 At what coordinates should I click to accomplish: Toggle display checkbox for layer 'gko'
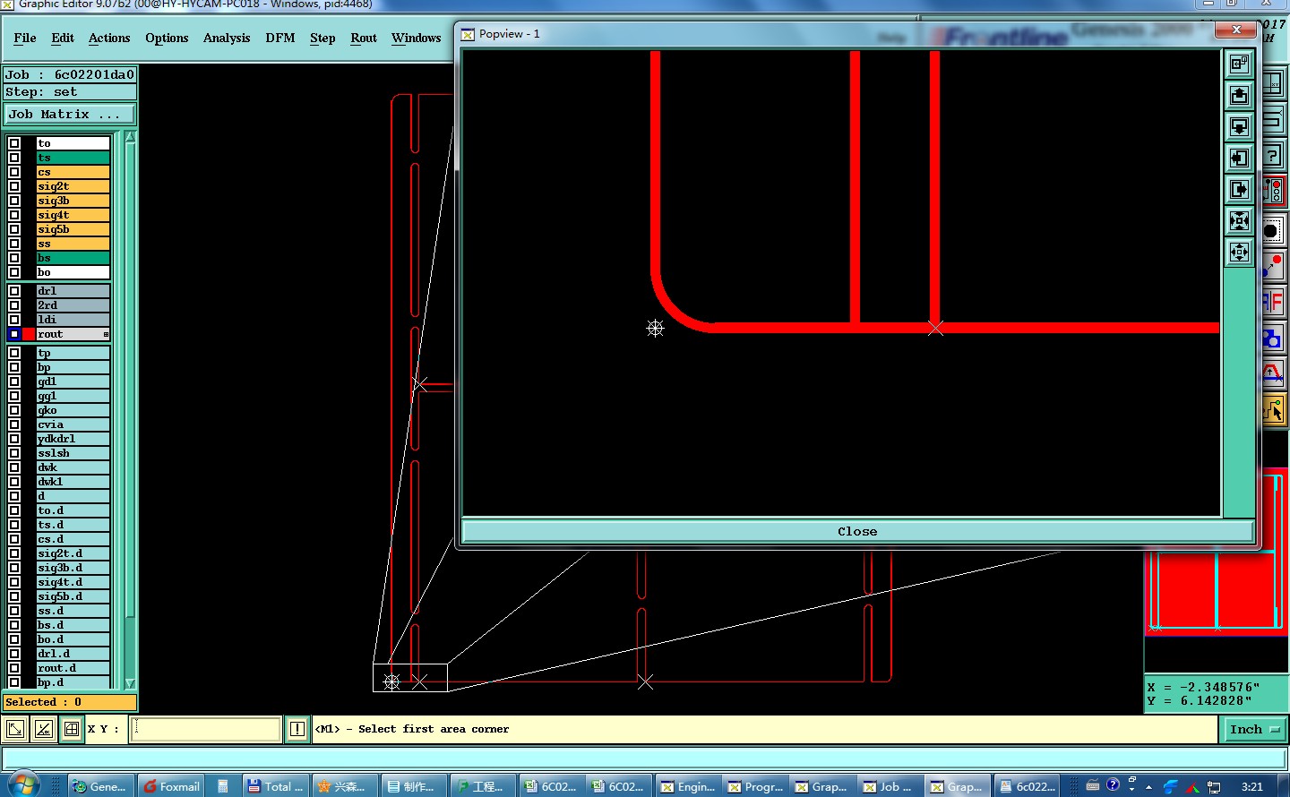click(x=14, y=410)
